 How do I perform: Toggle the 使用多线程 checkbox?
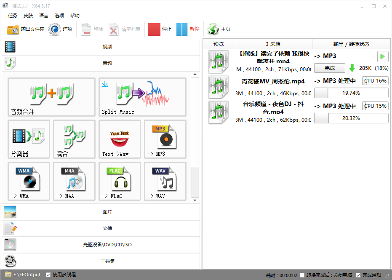[48, 275]
